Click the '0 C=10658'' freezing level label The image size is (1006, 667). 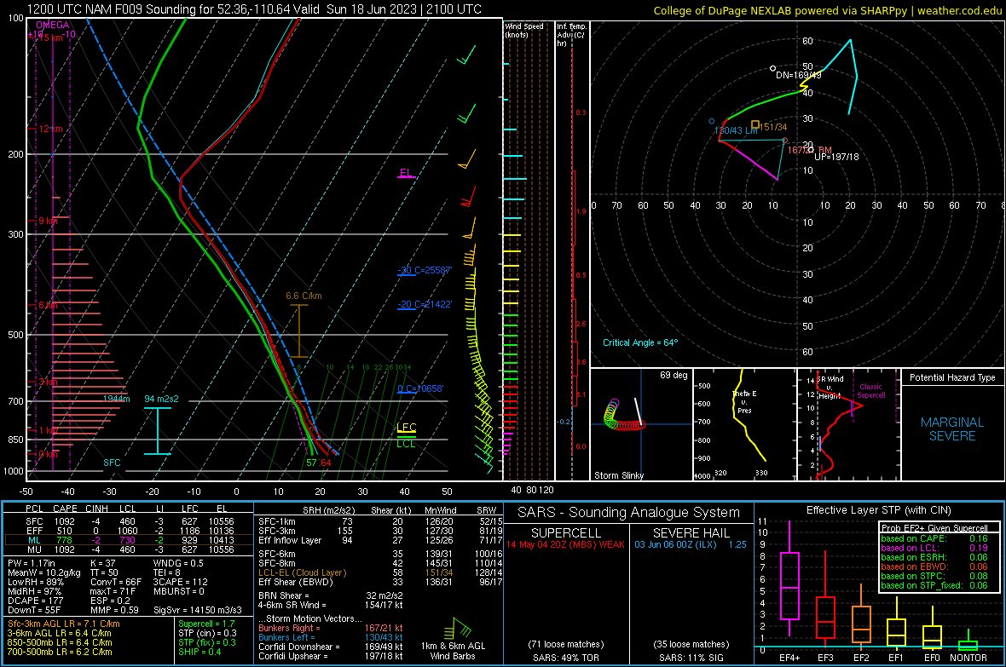[x=420, y=388]
